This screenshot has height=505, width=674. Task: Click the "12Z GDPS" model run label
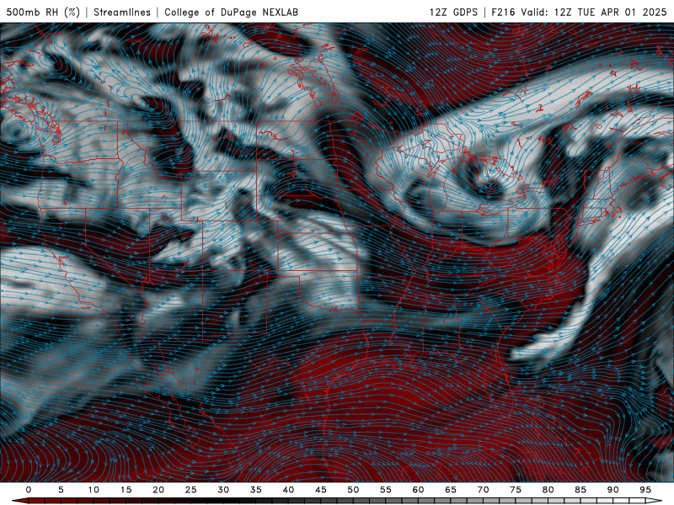tap(453, 12)
